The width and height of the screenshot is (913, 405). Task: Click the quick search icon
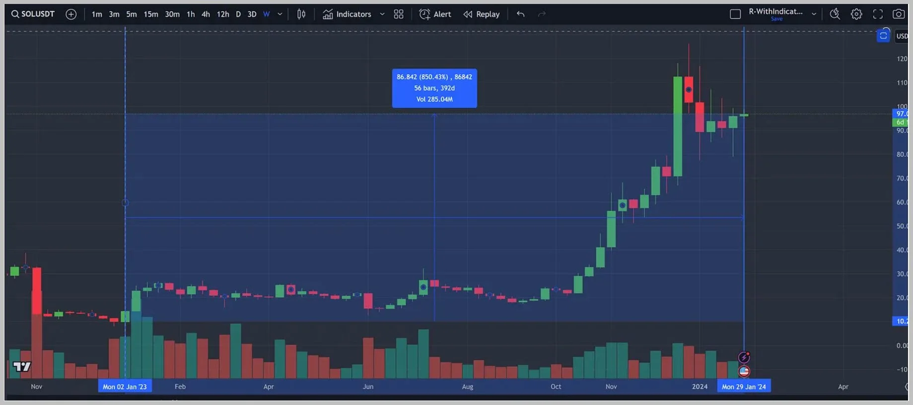click(835, 14)
